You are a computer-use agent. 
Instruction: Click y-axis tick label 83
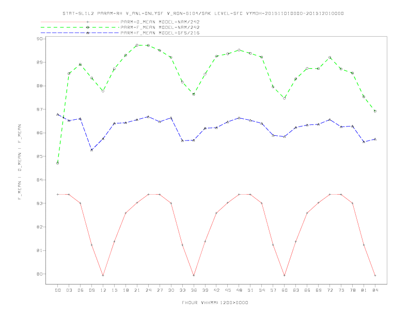tap(40, 203)
